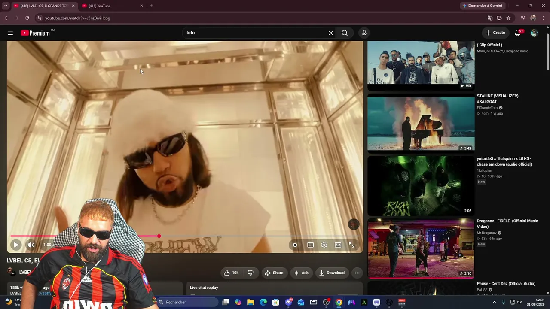This screenshot has width=550, height=309.
Task: Open more actions three-dot menu
Action: coord(357,273)
